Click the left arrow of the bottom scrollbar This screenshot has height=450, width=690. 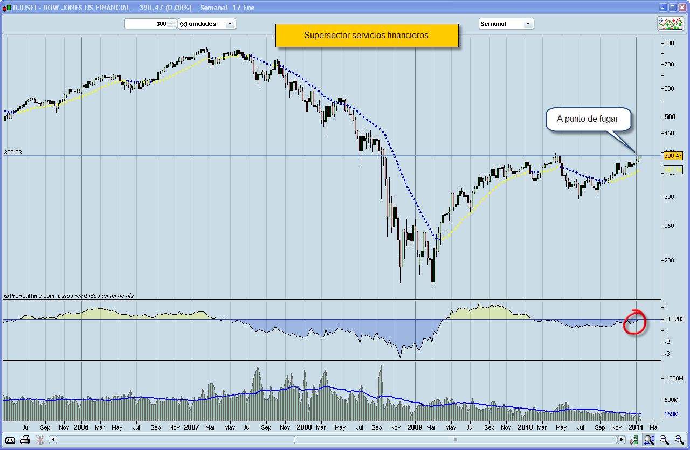tap(52, 440)
